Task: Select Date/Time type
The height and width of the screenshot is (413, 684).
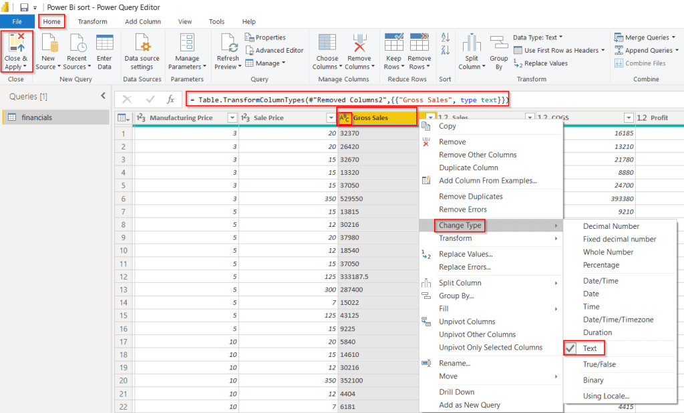Action: [601, 281]
